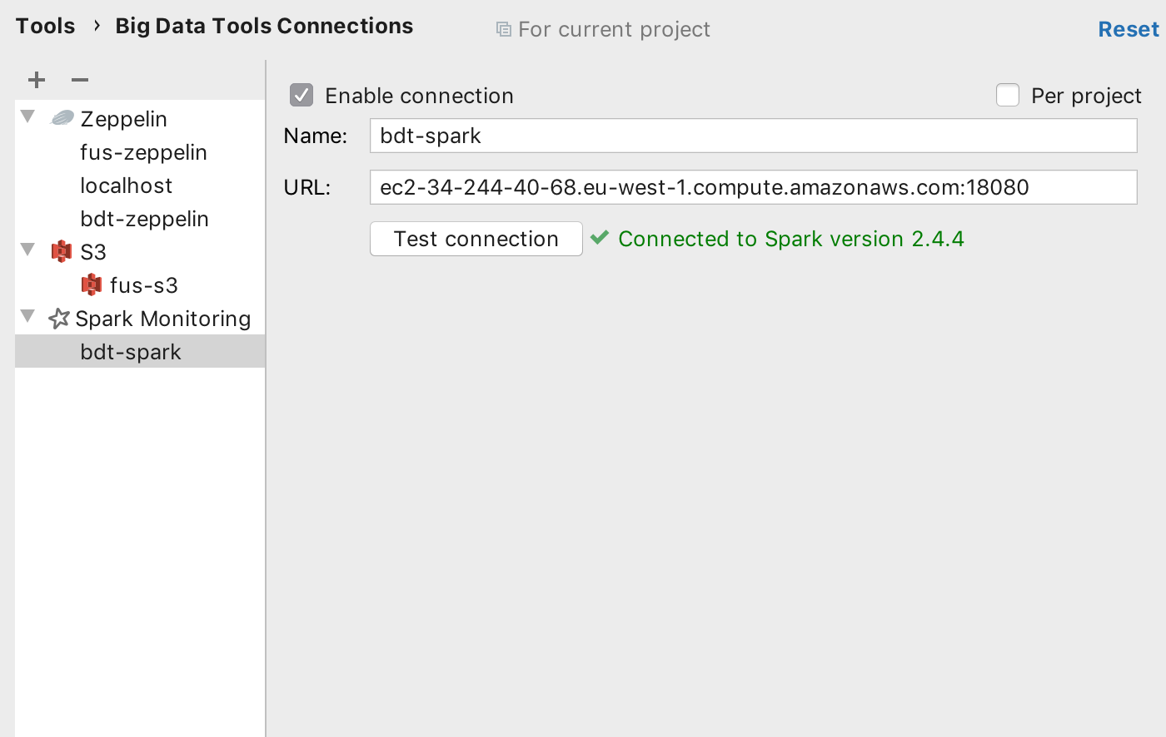Click the Spark Monitoring star icon
This screenshot has width=1166, height=737.
[x=59, y=318]
